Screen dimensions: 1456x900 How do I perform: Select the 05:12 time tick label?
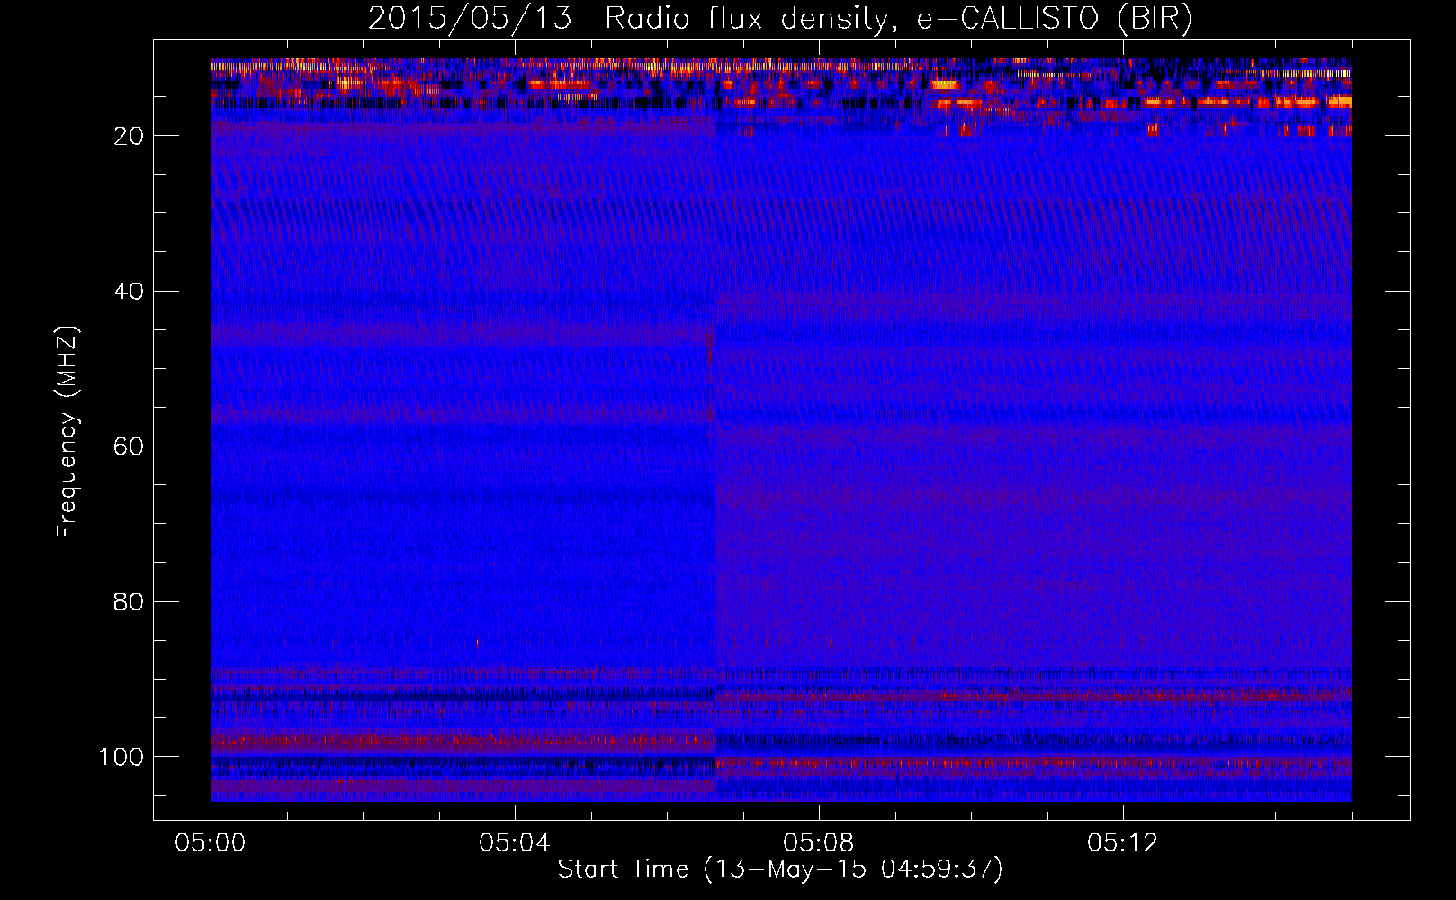1123,843
